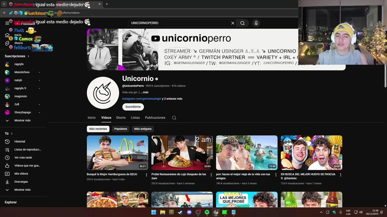The height and width of the screenshot is (217, 387).
Task: Expand the Tú section chevron
Action: click(x=12, y=134)
